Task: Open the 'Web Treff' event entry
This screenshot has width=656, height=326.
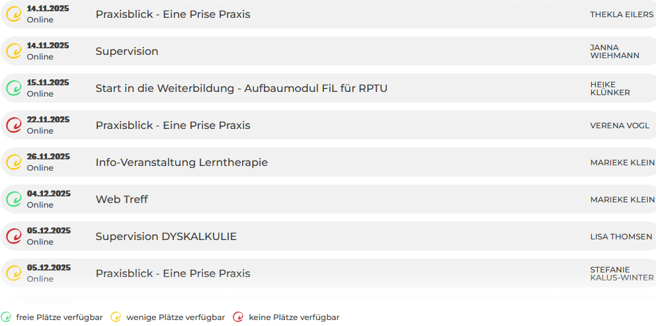Action: [122, 199]
